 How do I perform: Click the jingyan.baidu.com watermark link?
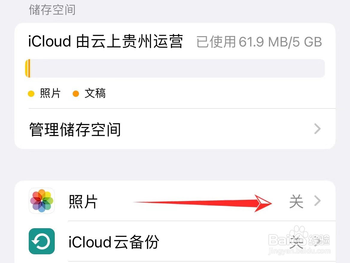(299, 251)
